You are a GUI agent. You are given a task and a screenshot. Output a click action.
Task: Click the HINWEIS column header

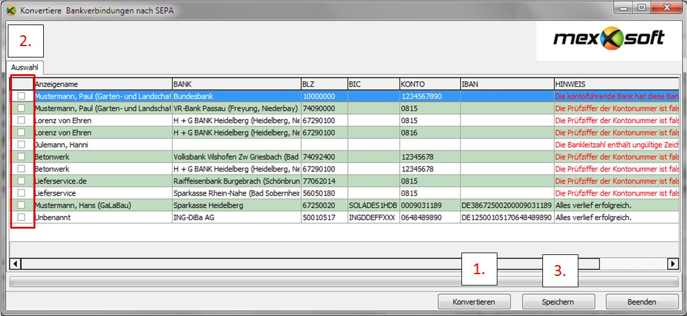point(617,84)
